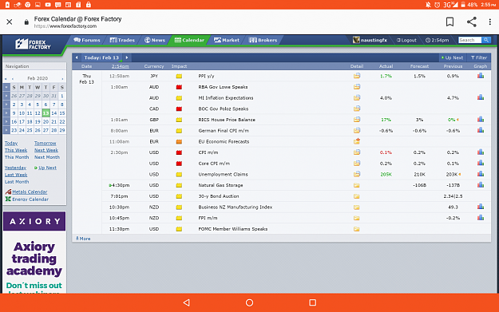Click the Up Next button in header

(x=452, y=57)
